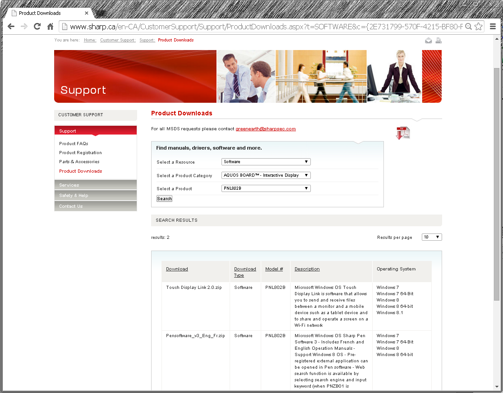503x393 pixels.
Task: Change Results per page dropdown
Action: pos(432,237)
